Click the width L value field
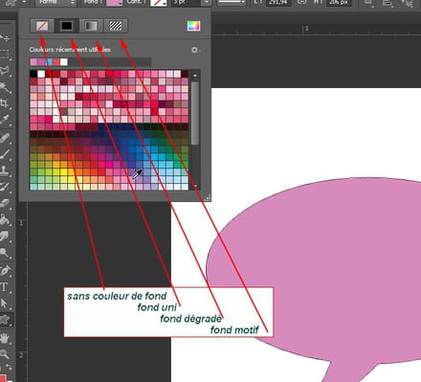This screenshot has width=421, height=382. click(278, 3)
